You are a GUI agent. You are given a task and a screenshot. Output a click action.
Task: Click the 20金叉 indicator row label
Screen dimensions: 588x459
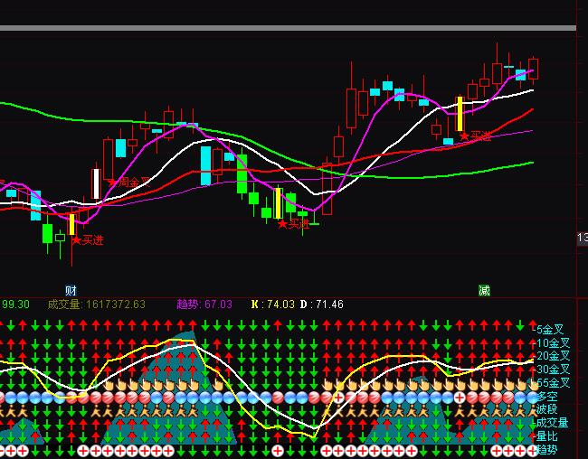coord(552,356)
